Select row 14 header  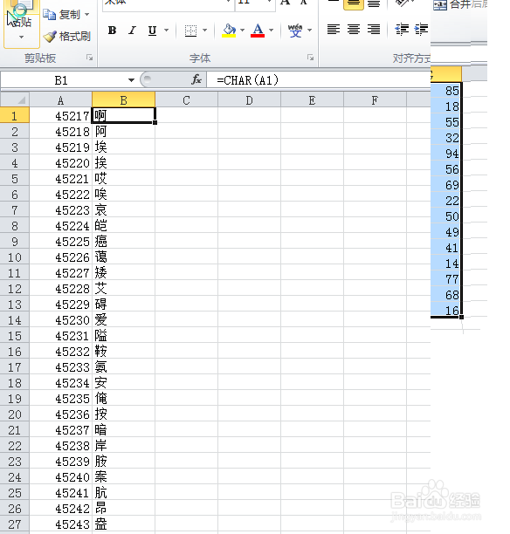[x=14, y=319]
